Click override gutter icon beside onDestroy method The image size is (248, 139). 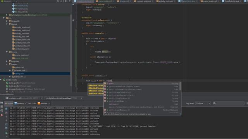73,20
